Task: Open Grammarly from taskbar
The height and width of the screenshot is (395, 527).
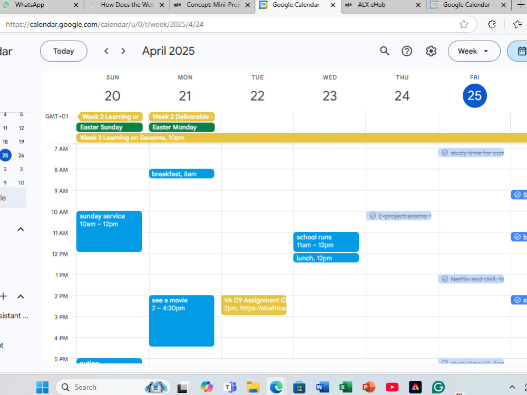Action: [x=438, y=387]
